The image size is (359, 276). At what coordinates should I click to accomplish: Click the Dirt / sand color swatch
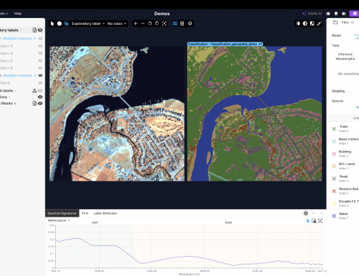(x=334, y=166)
